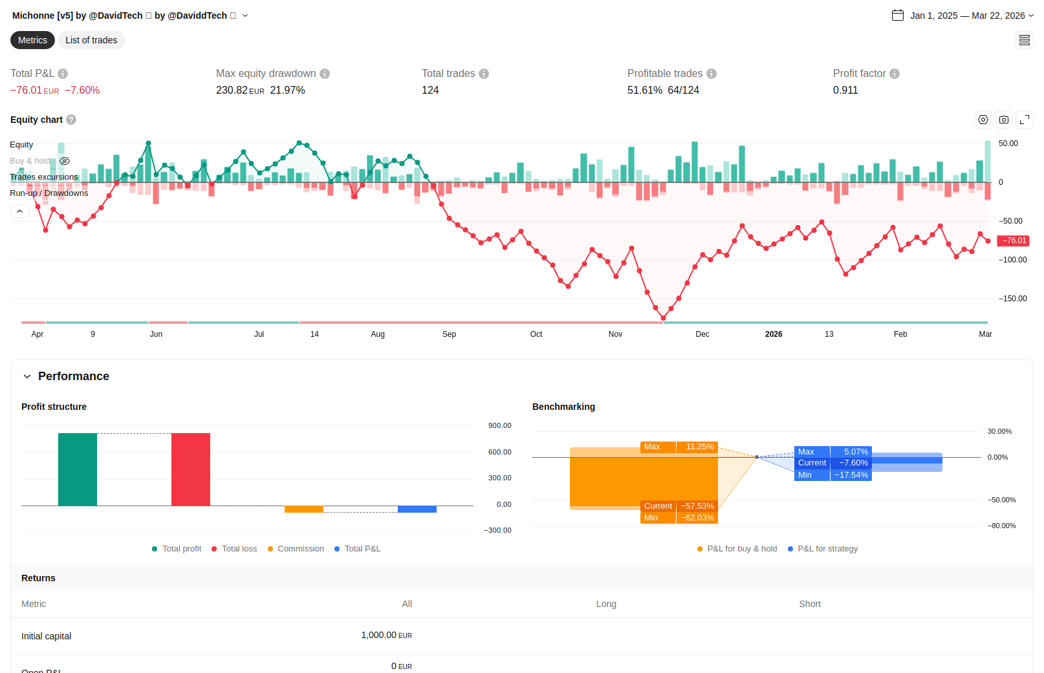The height and width of the screenshot is (673, 1044).
Task: Toggle the Run-up / Drawdowns legend item
Action: pyautogui.click(x=49, y=193)
